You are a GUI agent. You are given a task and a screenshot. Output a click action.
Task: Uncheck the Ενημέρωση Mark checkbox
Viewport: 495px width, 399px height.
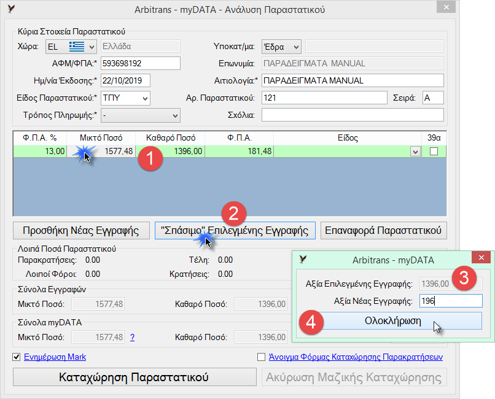[16, 357]
